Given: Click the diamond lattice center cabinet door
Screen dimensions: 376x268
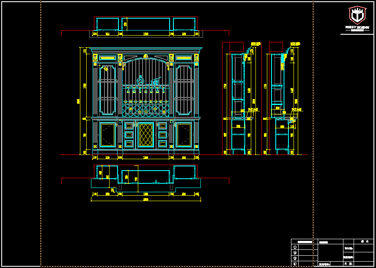Looking at the screenshot, I should pyautogui.click(x=145, y=135).
